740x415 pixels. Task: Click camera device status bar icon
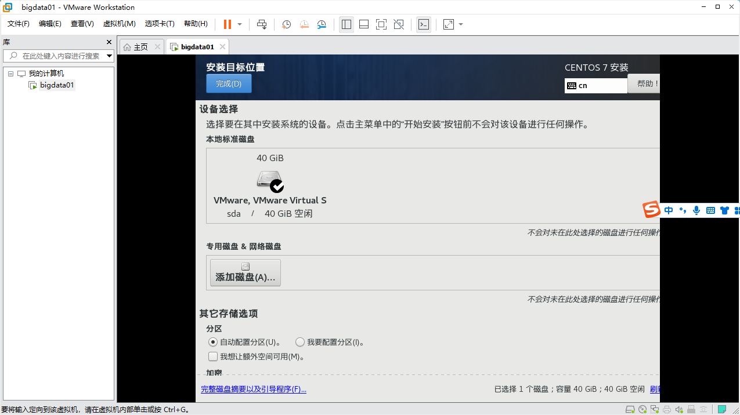(703, 409)
